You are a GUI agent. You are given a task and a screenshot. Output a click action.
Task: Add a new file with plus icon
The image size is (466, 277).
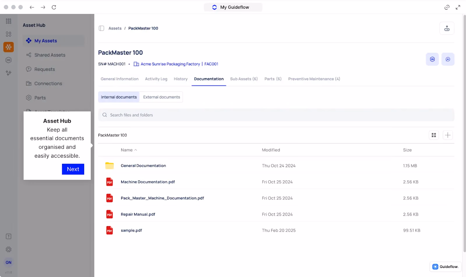(448, 135)
